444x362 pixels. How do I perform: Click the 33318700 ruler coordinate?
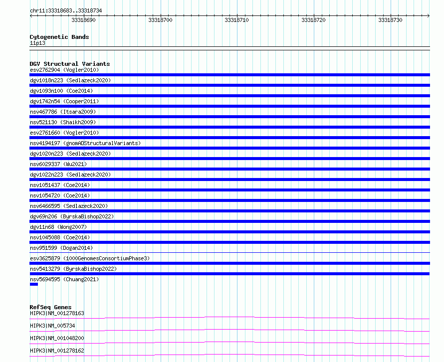160,20
